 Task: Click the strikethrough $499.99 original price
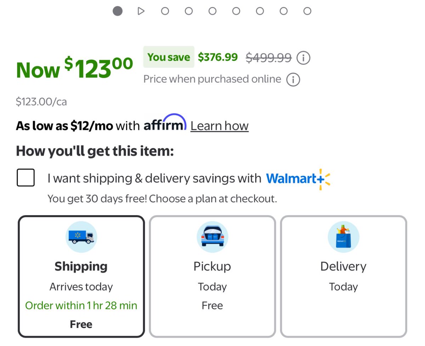point(268,57)
